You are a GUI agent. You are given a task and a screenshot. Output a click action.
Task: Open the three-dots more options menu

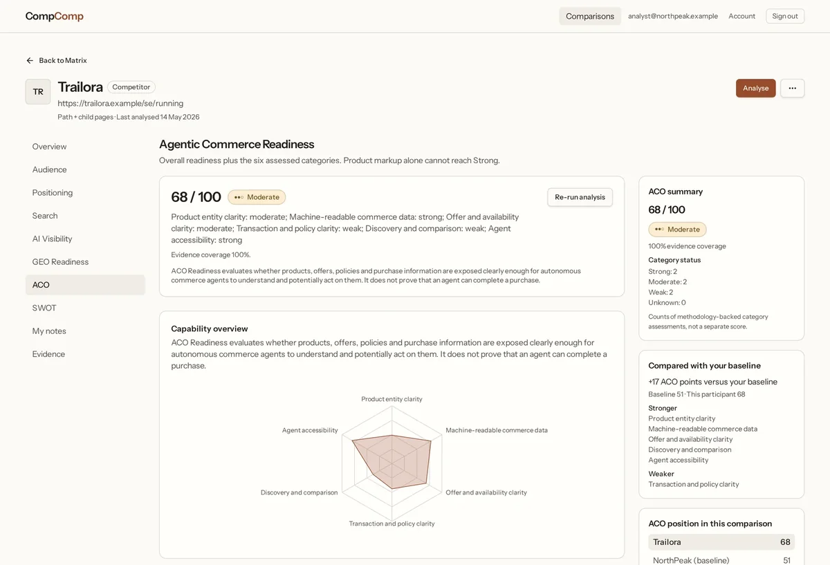pyautogui.click(x=793, y=88)
